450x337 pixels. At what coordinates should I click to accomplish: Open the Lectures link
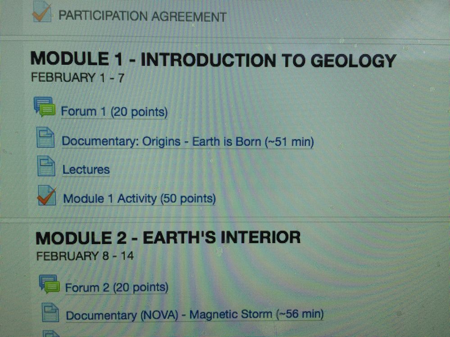86,170
